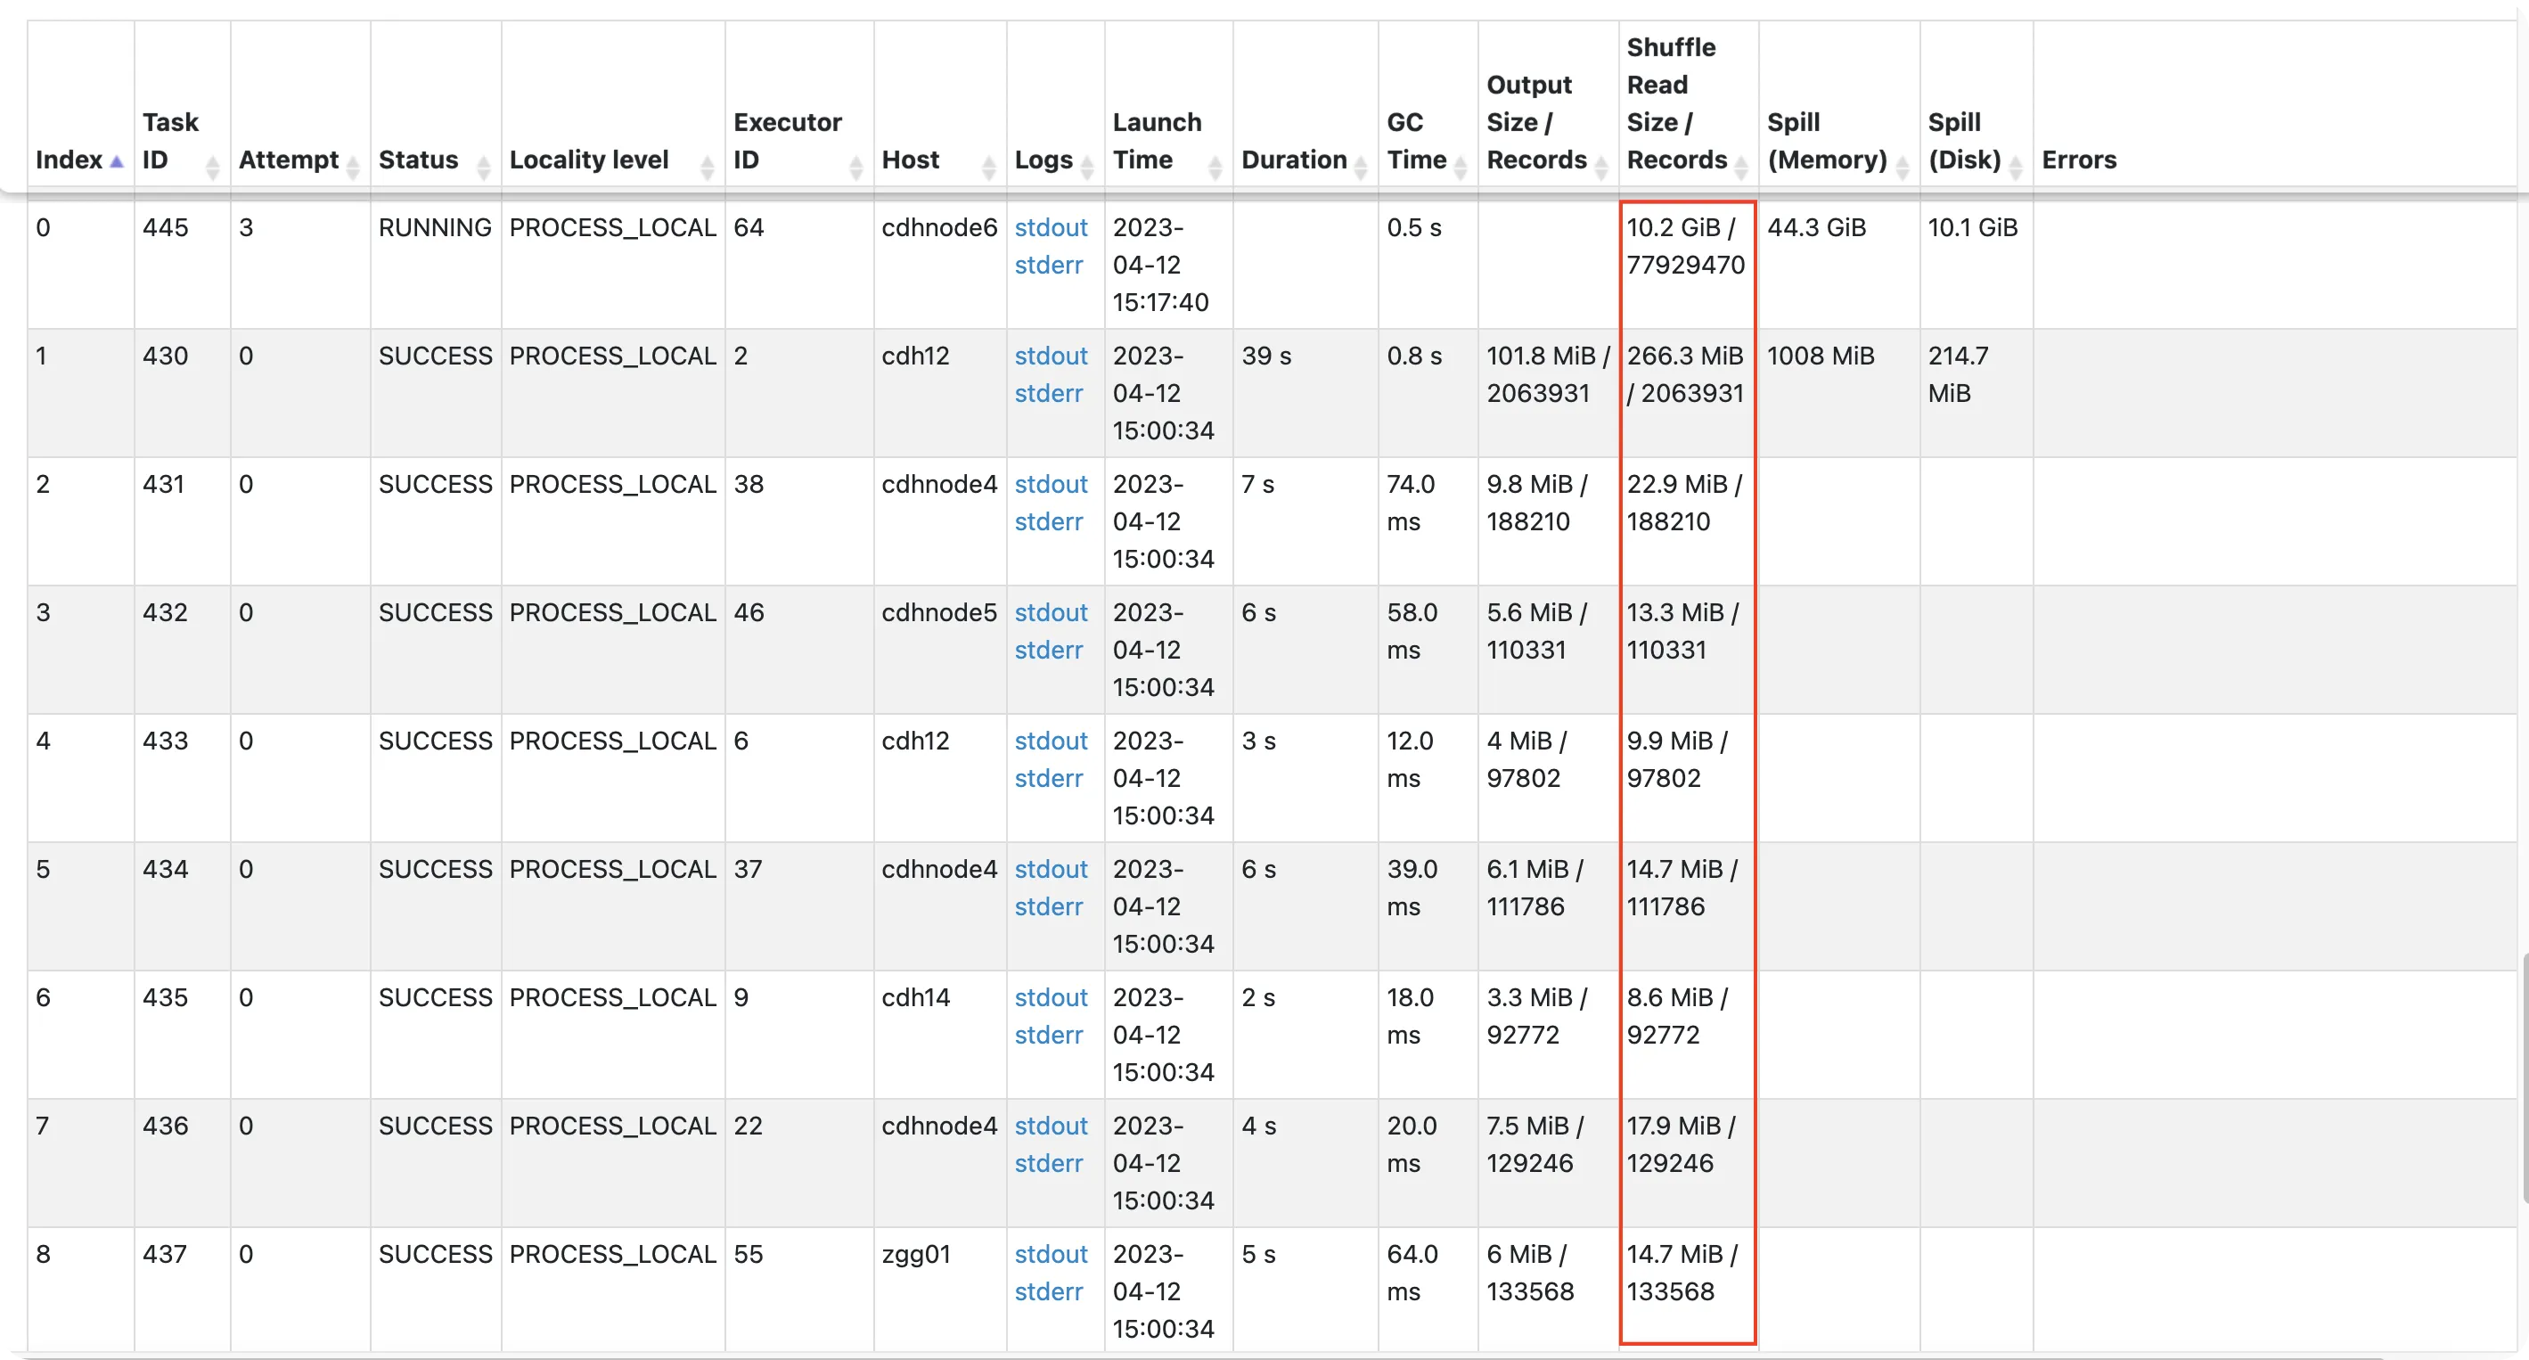Click sort arrow icon beside Index header
Image resolution: width=2529 pixels, height=1360 pixels.
(x=117, y=162)
